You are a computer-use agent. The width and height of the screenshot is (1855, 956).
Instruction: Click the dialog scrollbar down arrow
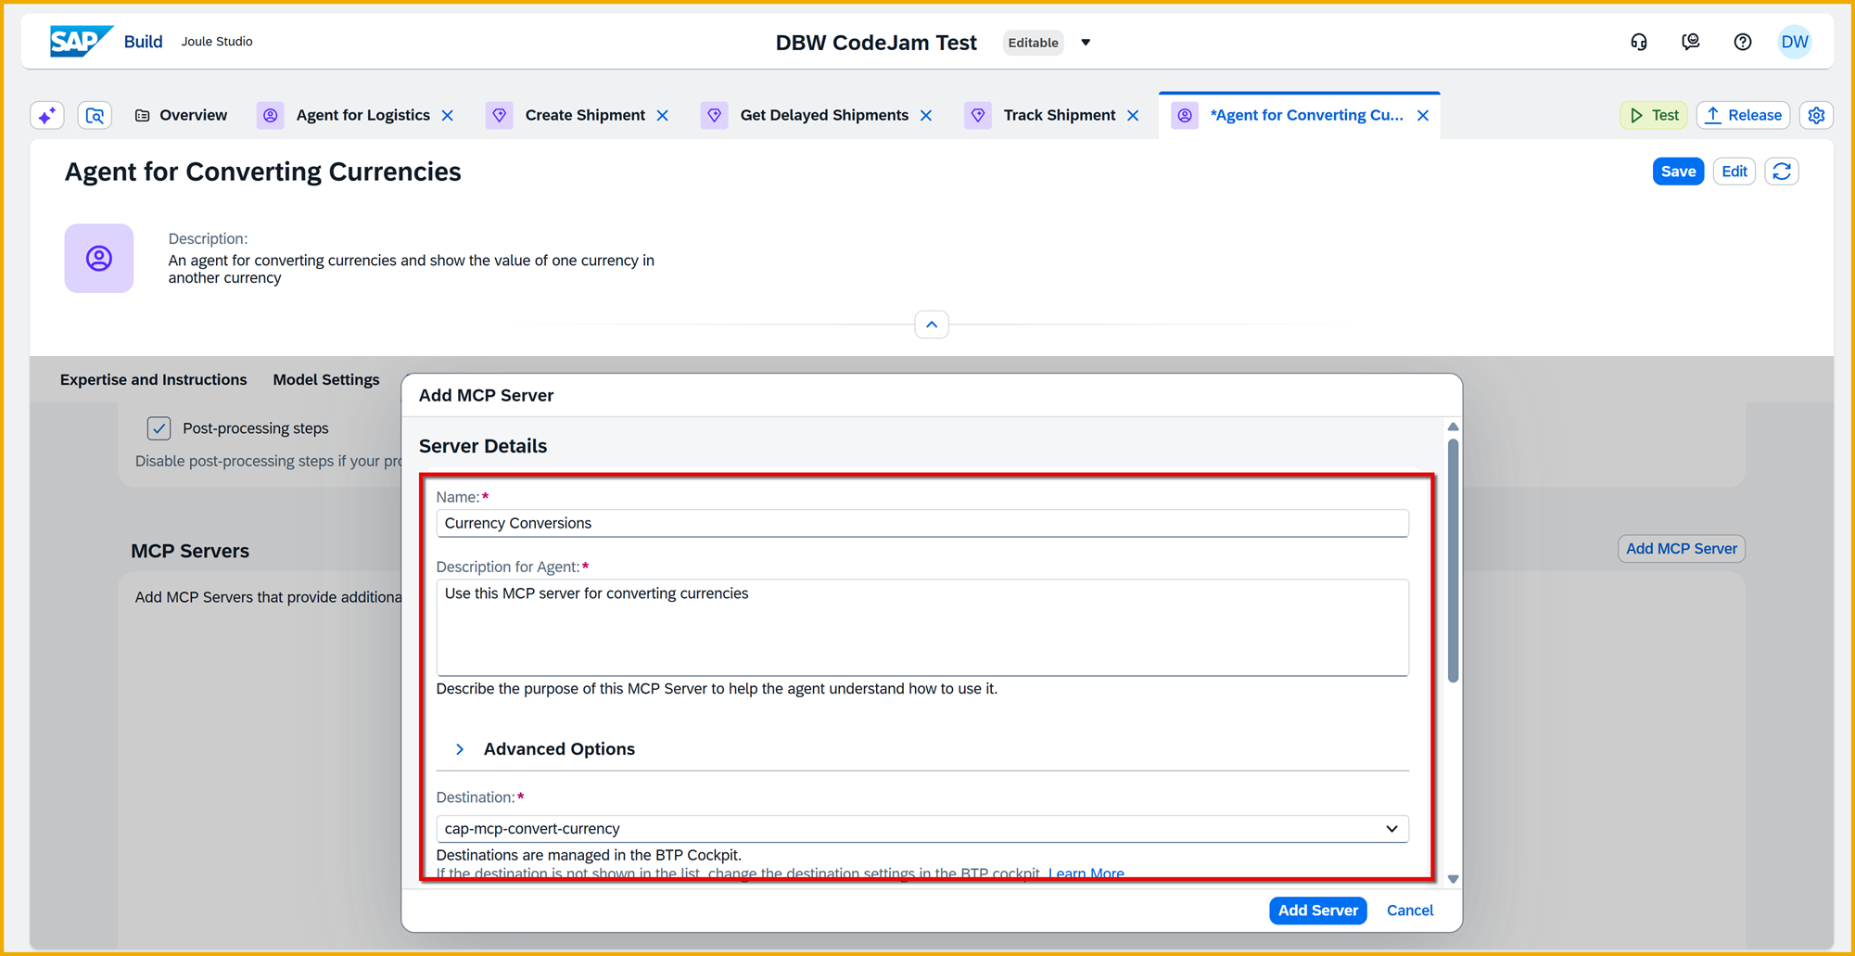click(x=1453, y=879)
